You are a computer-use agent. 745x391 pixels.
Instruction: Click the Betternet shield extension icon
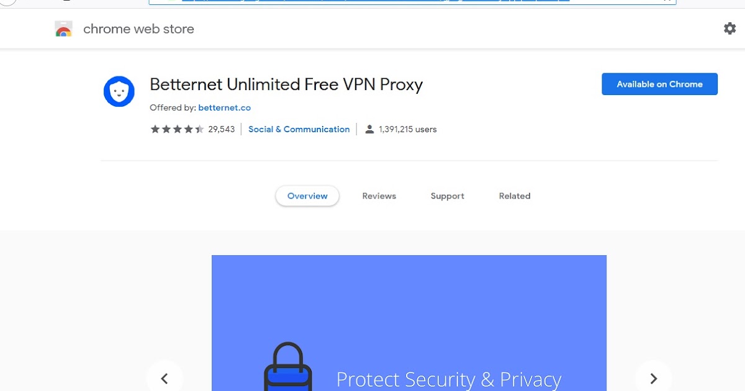click(x=119, y=91)
